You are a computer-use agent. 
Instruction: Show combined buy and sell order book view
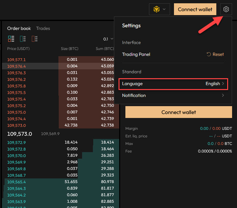[x=11, y=39]
